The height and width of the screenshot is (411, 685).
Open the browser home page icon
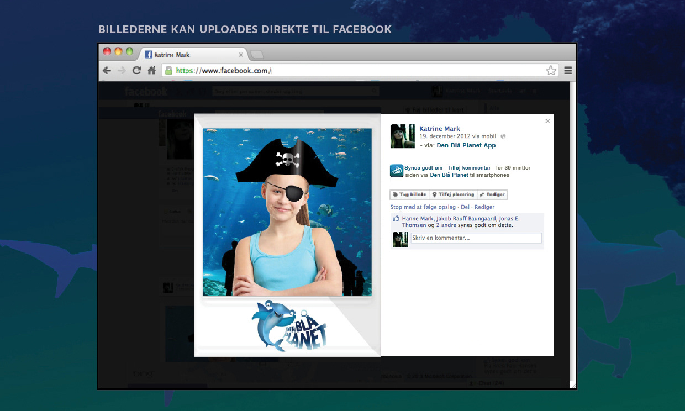click(x=151, y=71)
